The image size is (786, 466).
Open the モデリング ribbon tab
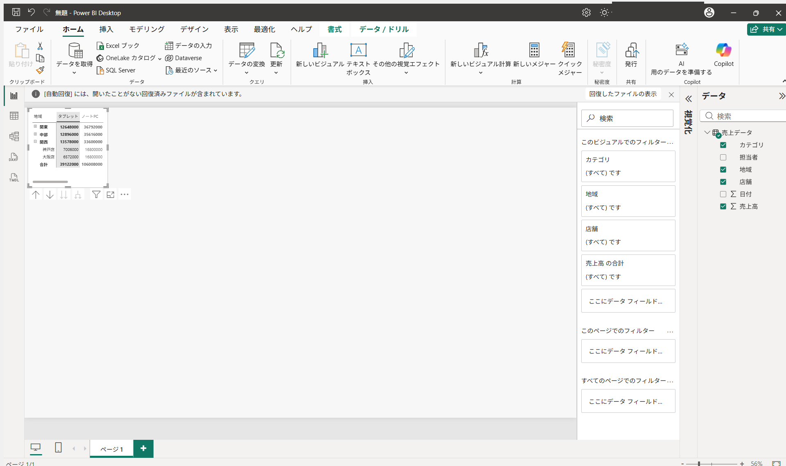click(x=147, y=29)
